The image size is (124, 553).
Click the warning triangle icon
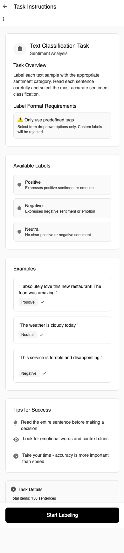[x=20, y=120]
